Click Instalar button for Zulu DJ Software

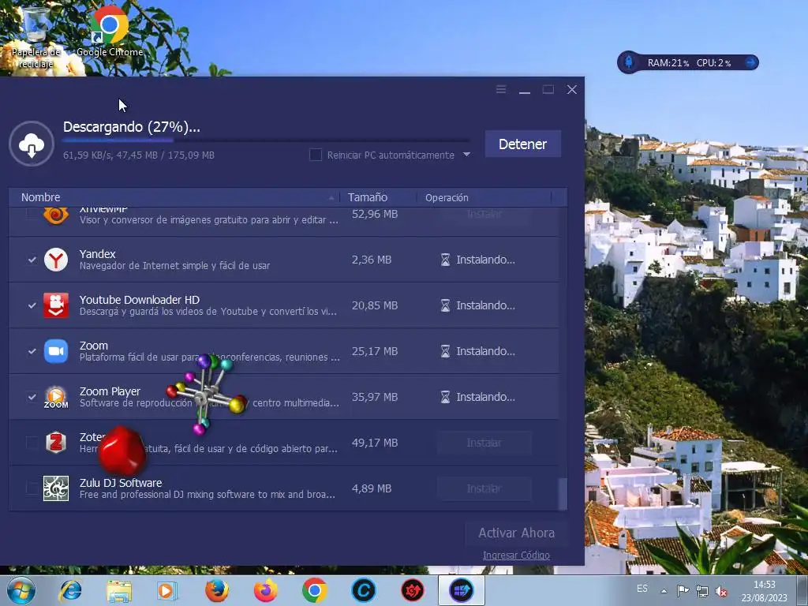click(484, 488)
